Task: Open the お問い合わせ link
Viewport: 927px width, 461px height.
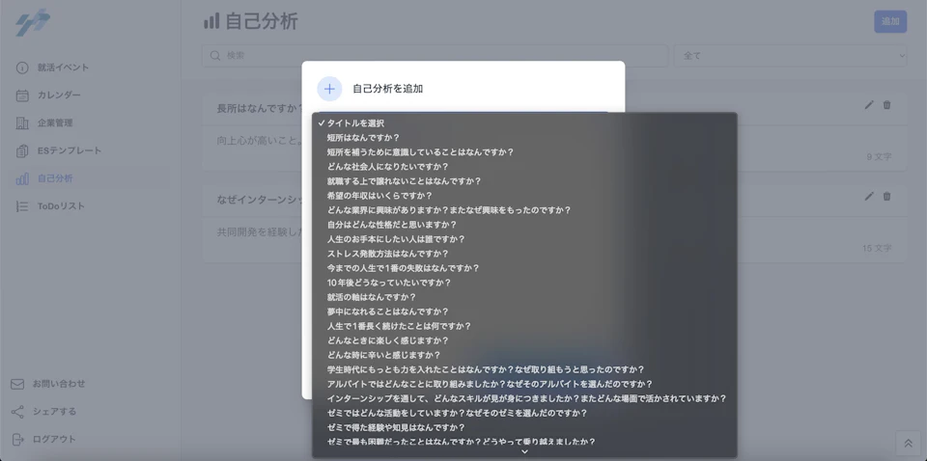Action: (x=59, y=384)
